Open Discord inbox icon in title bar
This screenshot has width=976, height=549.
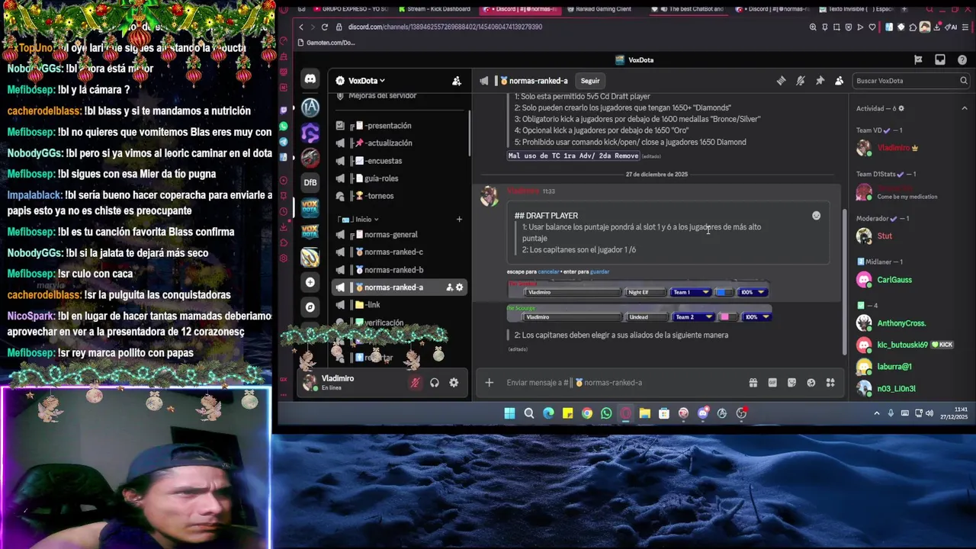tap(940, 59)
